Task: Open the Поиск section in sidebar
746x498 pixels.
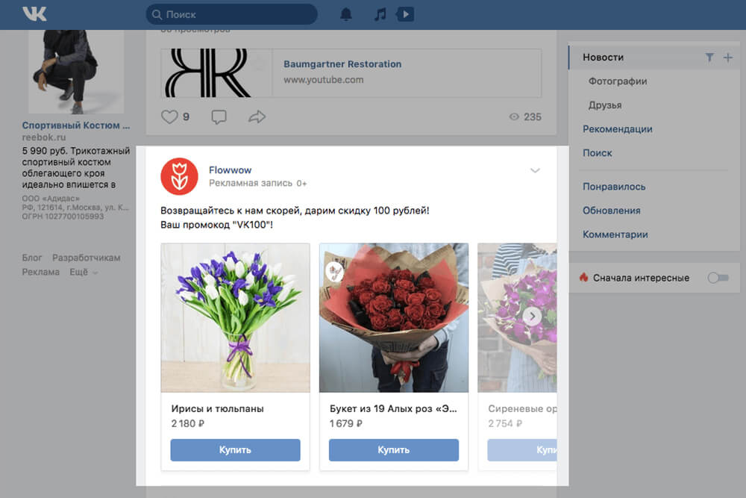Action: [598, 153]
